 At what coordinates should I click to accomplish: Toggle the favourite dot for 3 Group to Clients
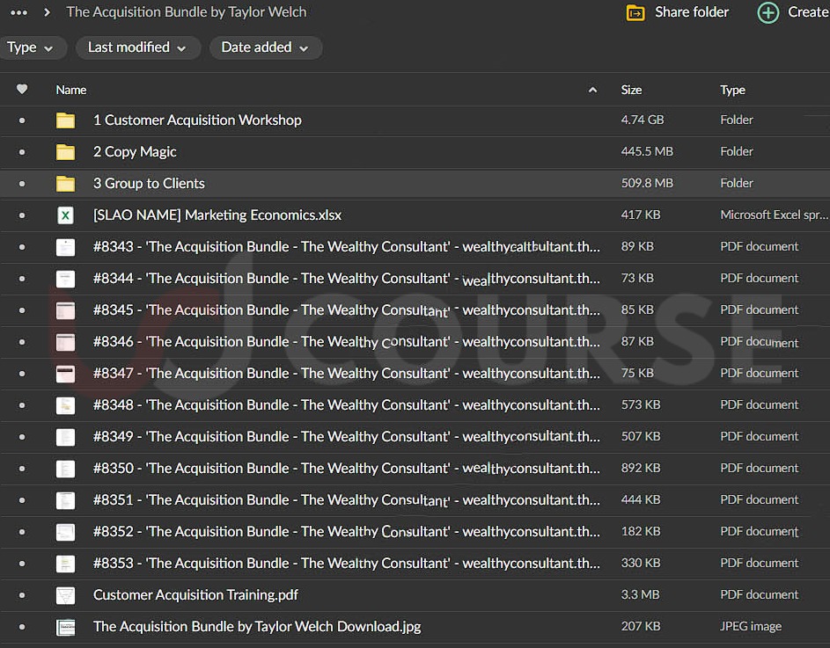[22, 184]
